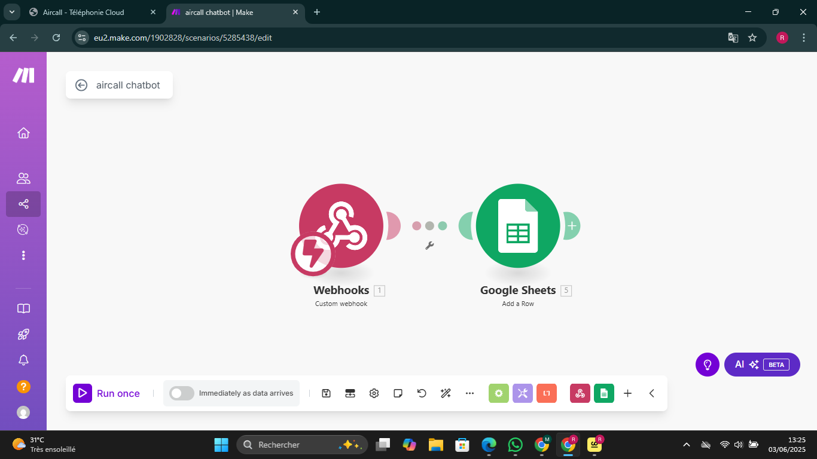Open the toolbar more options ellipsis

point(470,393)
